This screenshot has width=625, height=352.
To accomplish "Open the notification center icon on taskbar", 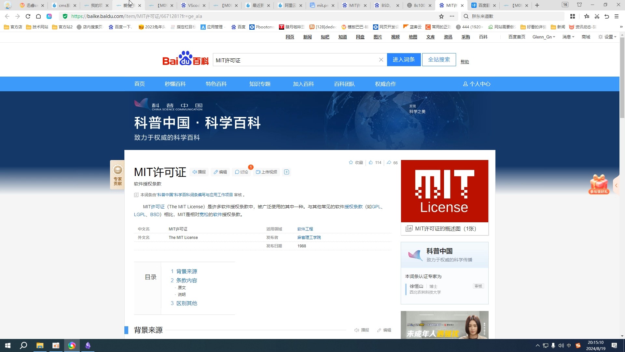I will (x=614, y=345).
